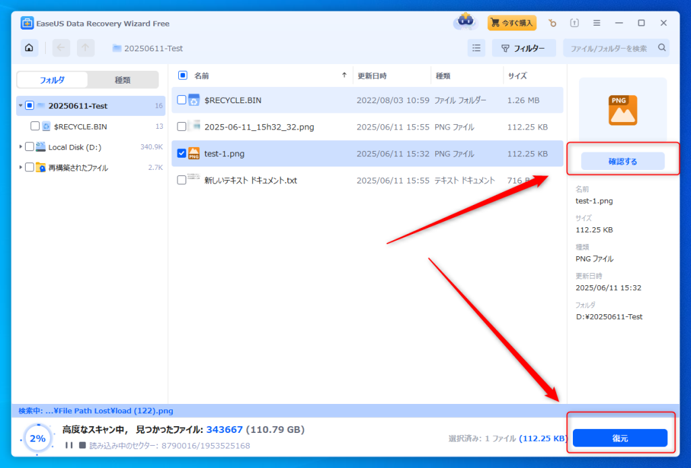Click the recycle bin icon in file list

click(x=194, y=100)
